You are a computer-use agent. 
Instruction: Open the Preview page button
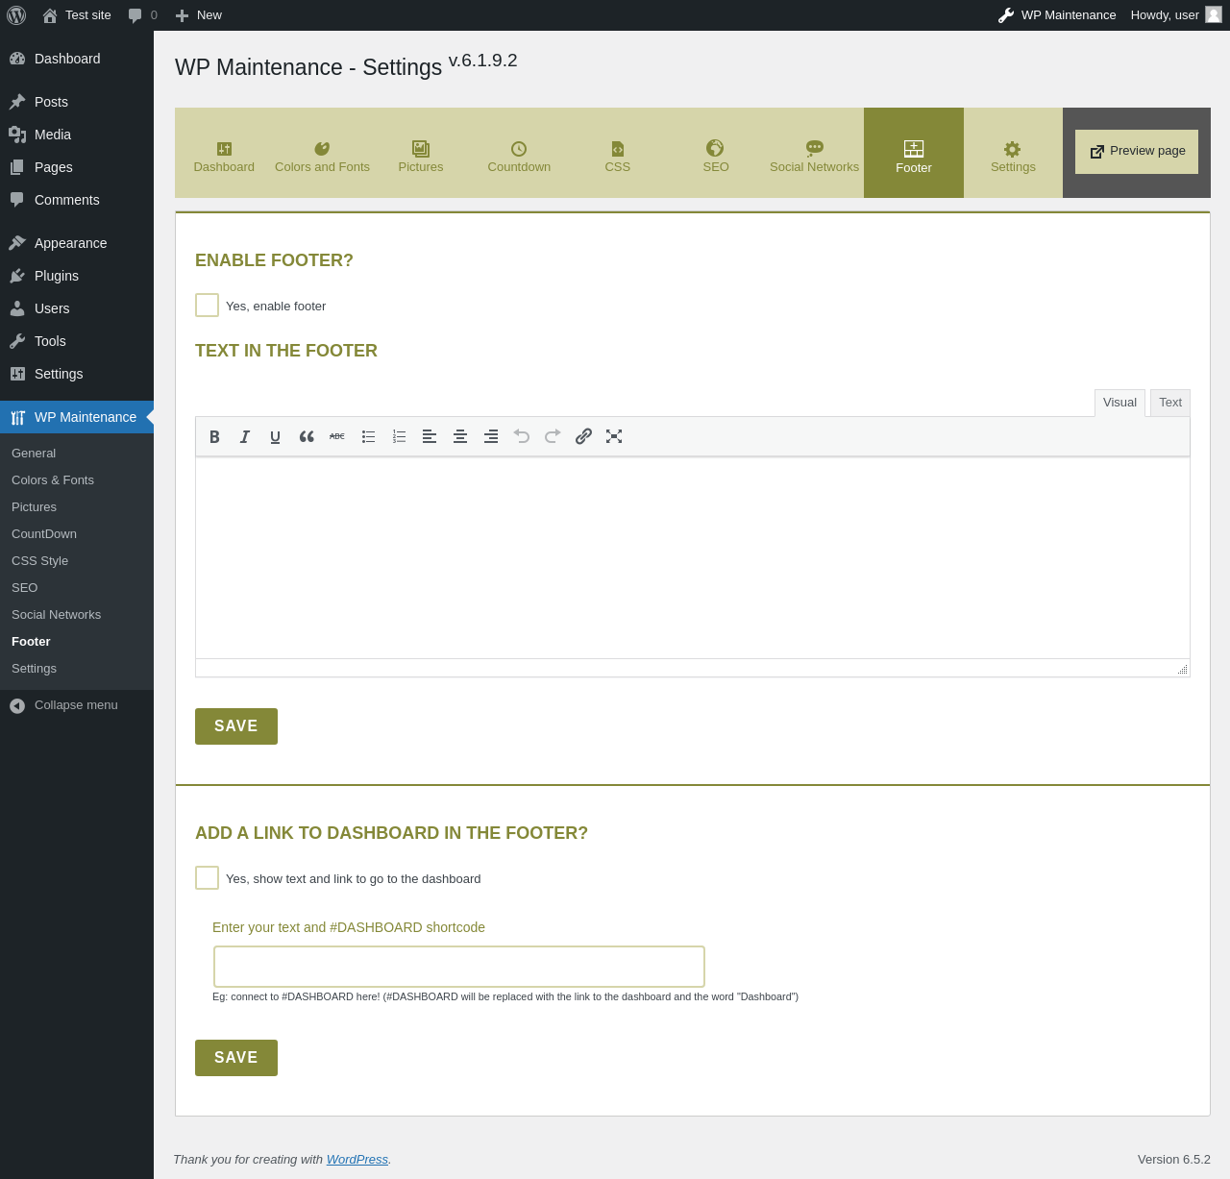(x=1137, y=152)
